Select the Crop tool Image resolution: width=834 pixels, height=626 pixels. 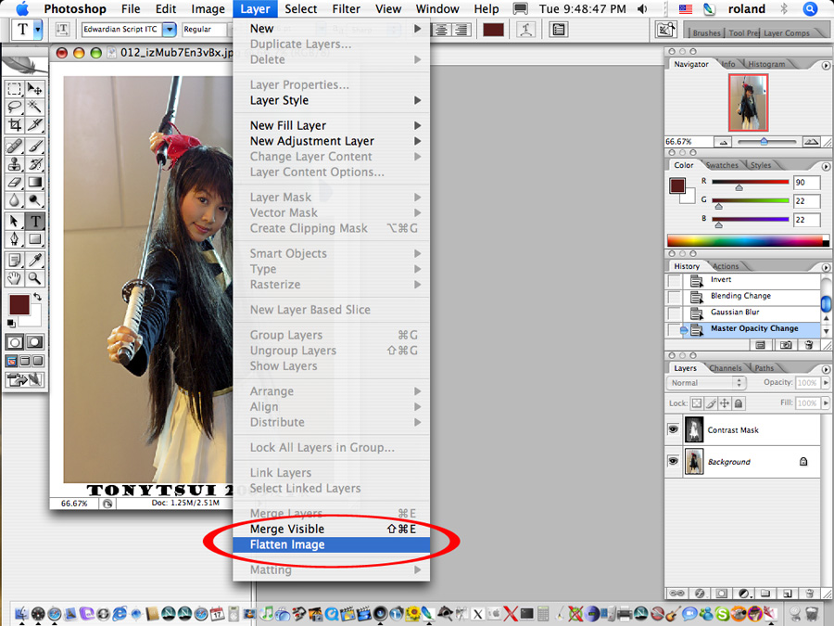pos(15,124)
